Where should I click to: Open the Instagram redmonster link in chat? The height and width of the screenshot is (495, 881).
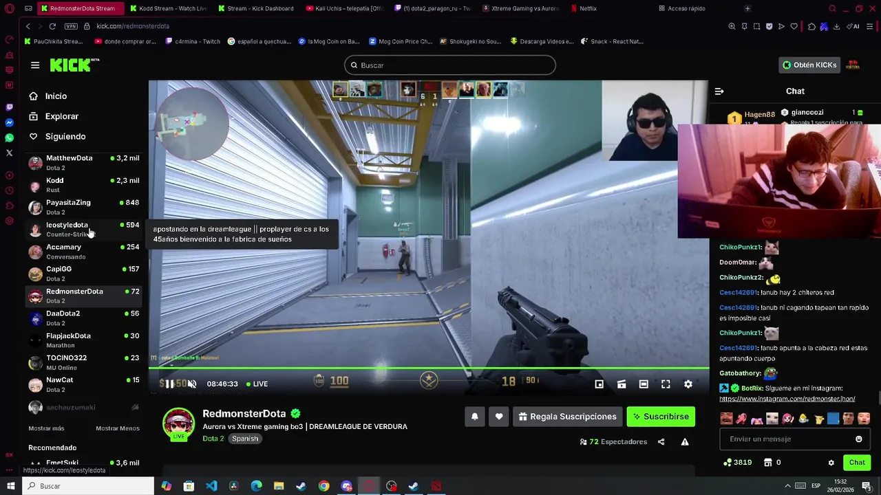(x=787, y=399)
